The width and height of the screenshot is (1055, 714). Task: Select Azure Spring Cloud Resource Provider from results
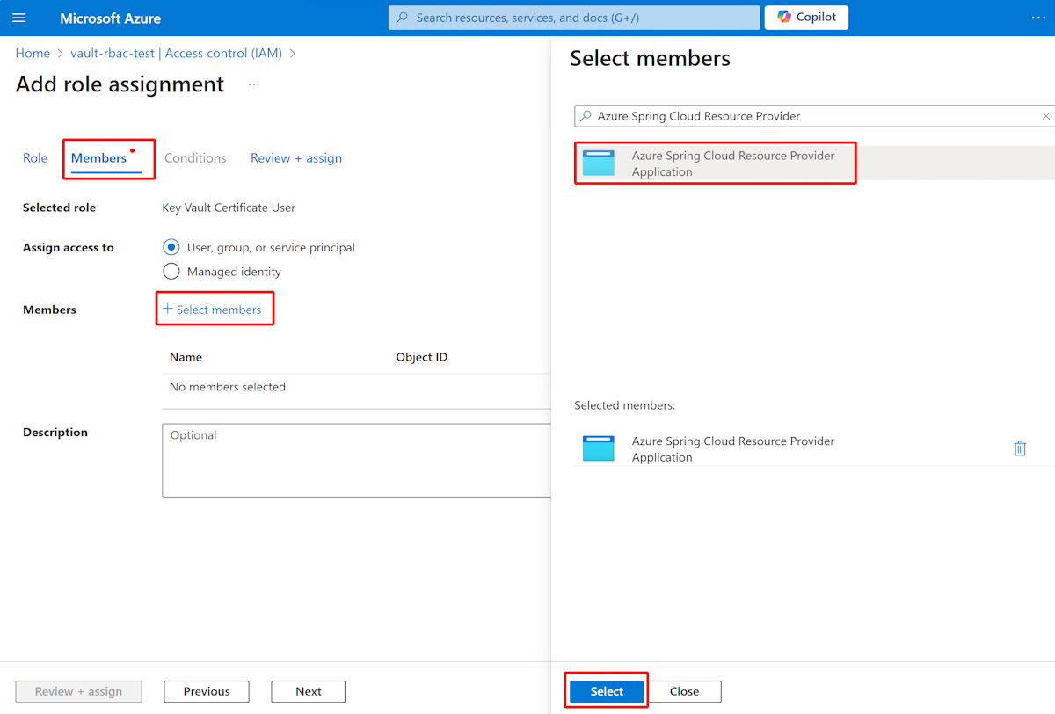732,163
